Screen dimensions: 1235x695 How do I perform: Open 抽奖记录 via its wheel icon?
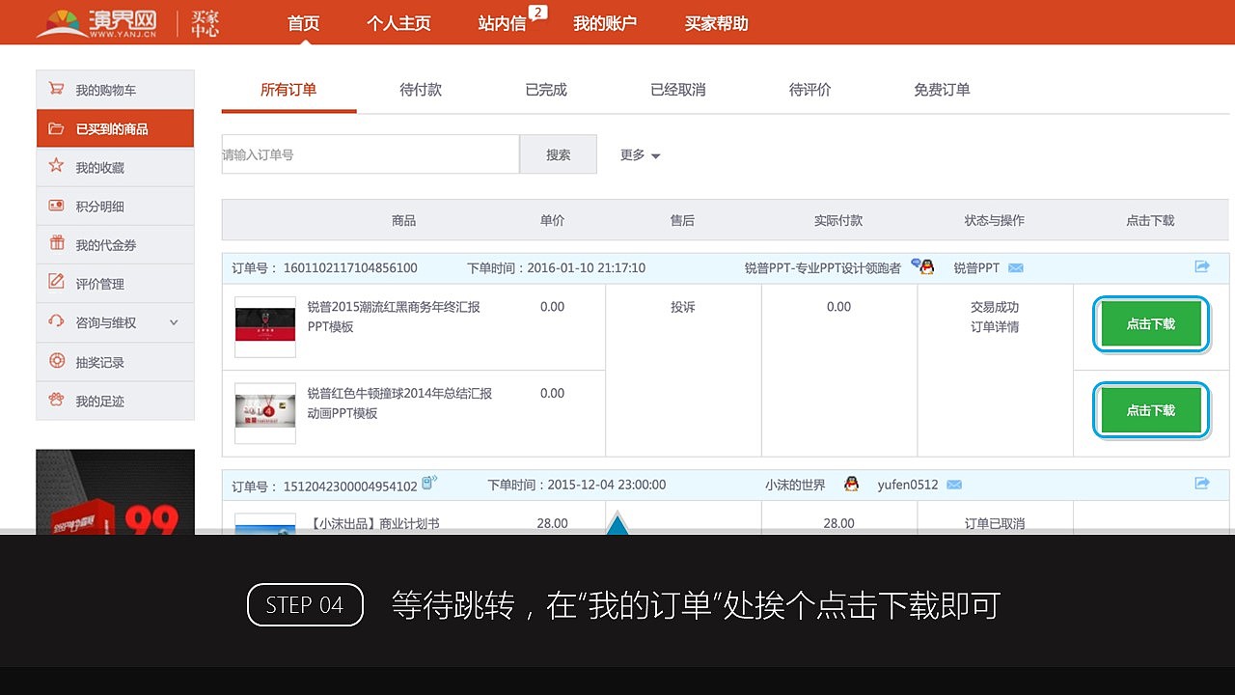coord(56,362)
